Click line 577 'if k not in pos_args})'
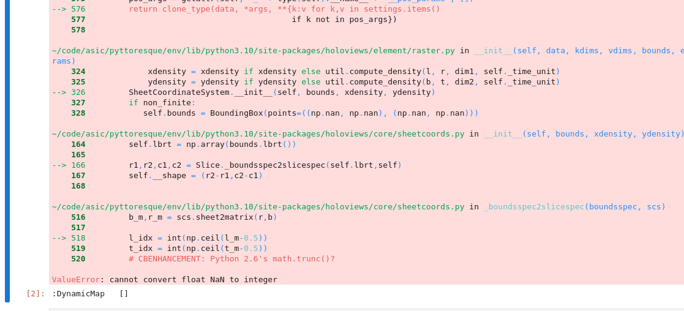This screenshot has width=684, height=311. (x=344, y=20)
